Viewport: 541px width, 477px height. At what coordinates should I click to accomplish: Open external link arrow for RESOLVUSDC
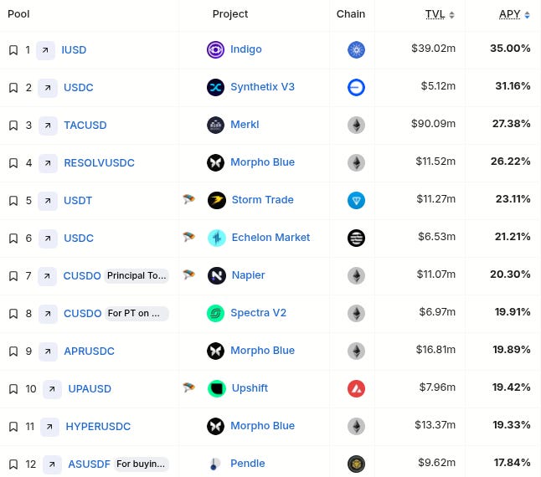(x=48, y=163)
